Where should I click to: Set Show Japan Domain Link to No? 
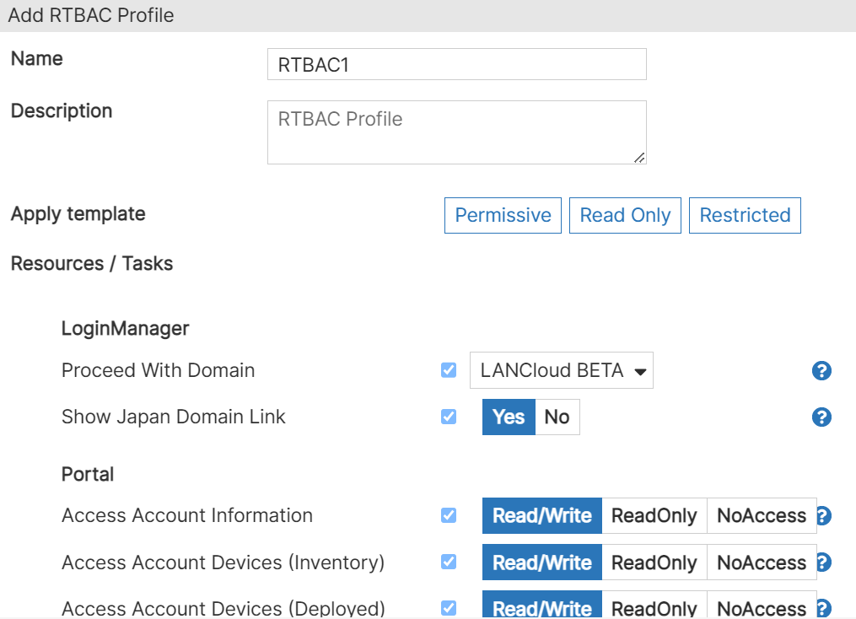click(558, 417)
